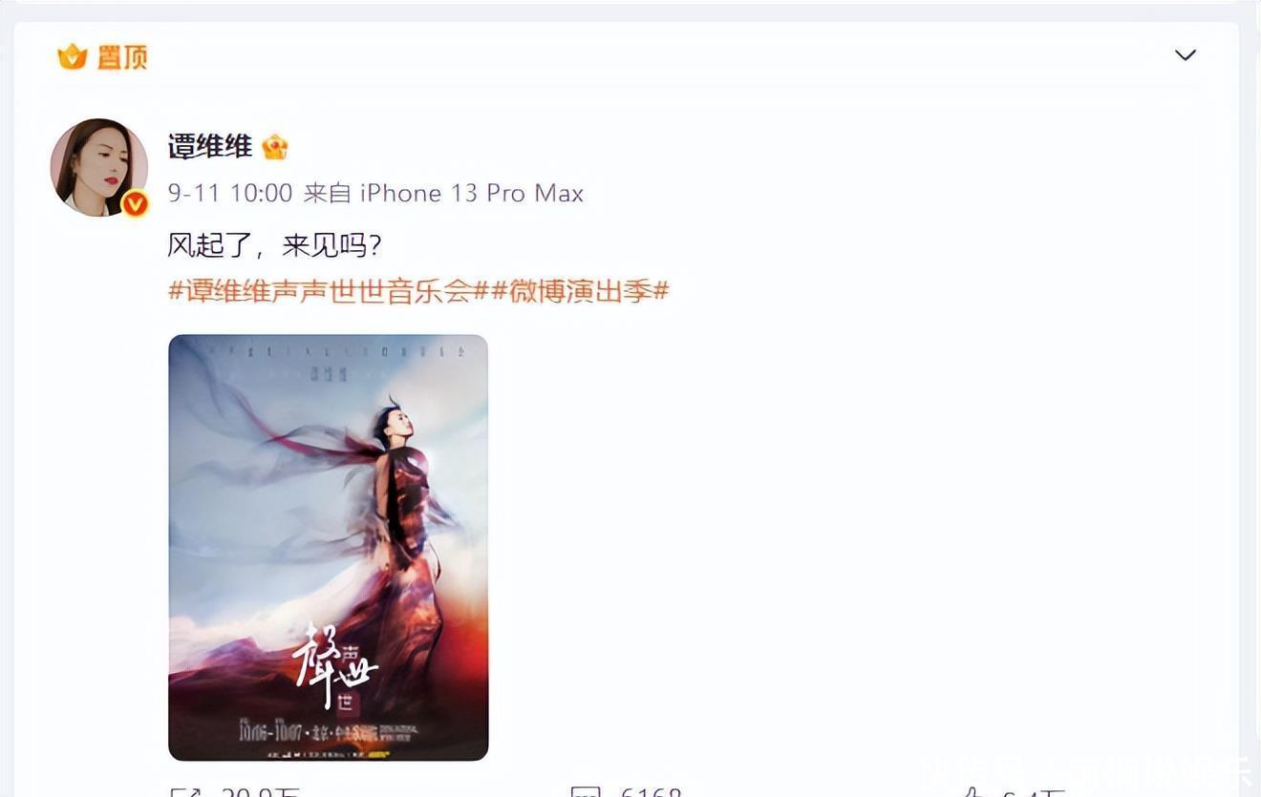1261x797 pixels.
Task: Click the like count number
Action: point(1034,792)
